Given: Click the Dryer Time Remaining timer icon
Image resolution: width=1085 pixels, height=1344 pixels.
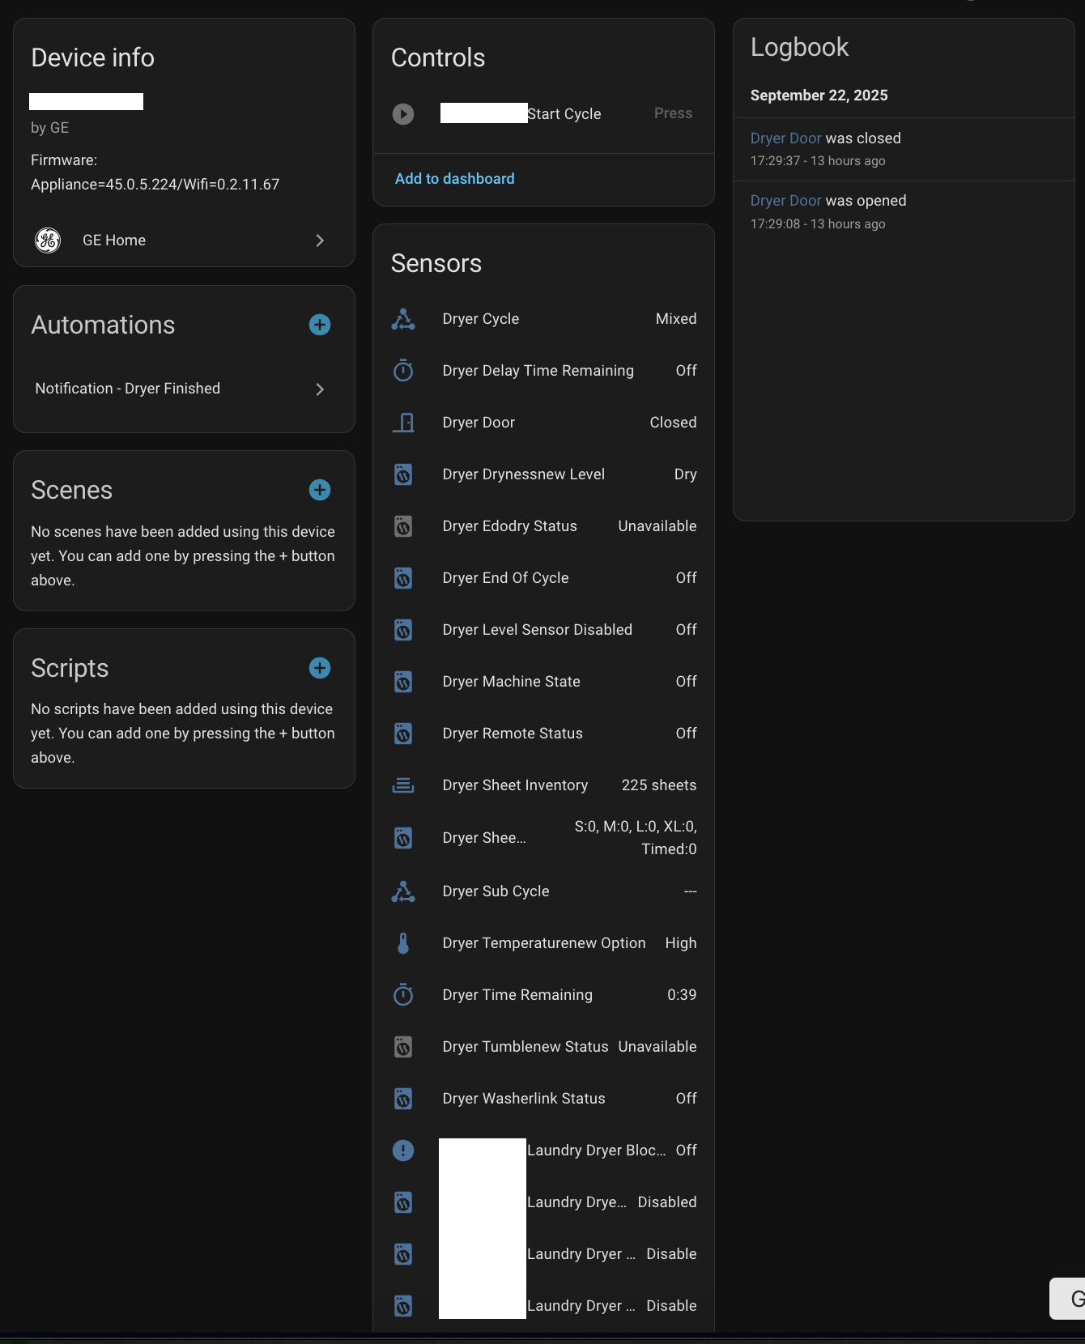Looking at the screenshot, I should pos(403,995).
